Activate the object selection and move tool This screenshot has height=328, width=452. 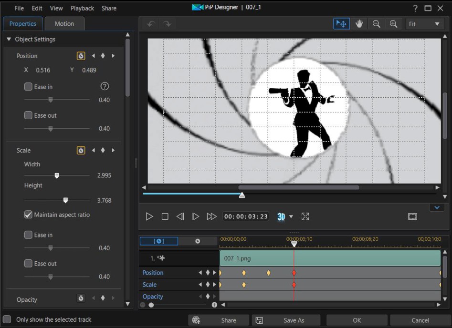click(x=341, y=24)
